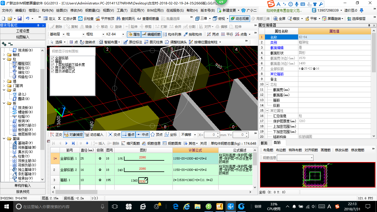The image size is (377, 212).
Task: Open 构件列表 component list
Action: coord(172,34)
